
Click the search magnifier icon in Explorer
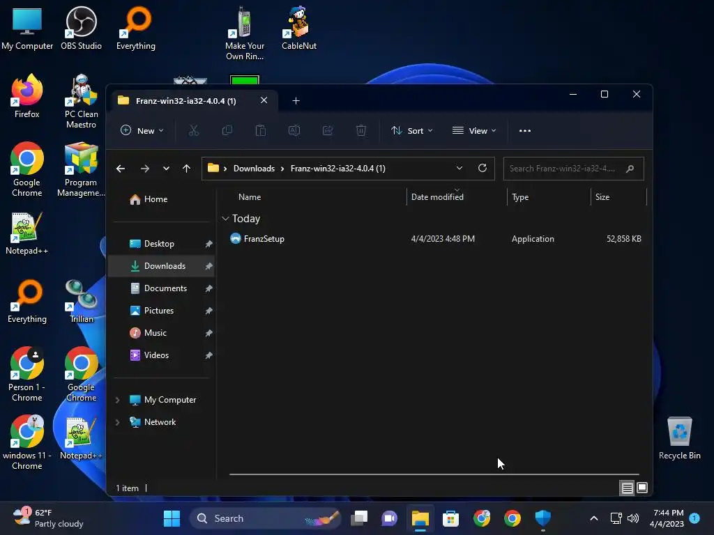[x=630, y=169]
